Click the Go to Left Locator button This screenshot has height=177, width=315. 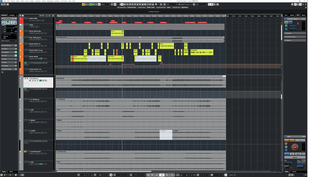point(148,175)
